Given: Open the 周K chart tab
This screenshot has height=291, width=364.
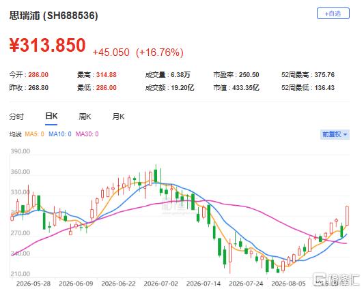Looking at the screenshot, I should point(85,117).
